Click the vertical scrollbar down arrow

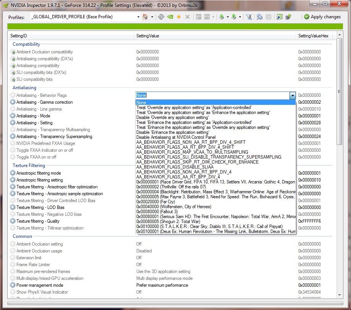[340, 295]
